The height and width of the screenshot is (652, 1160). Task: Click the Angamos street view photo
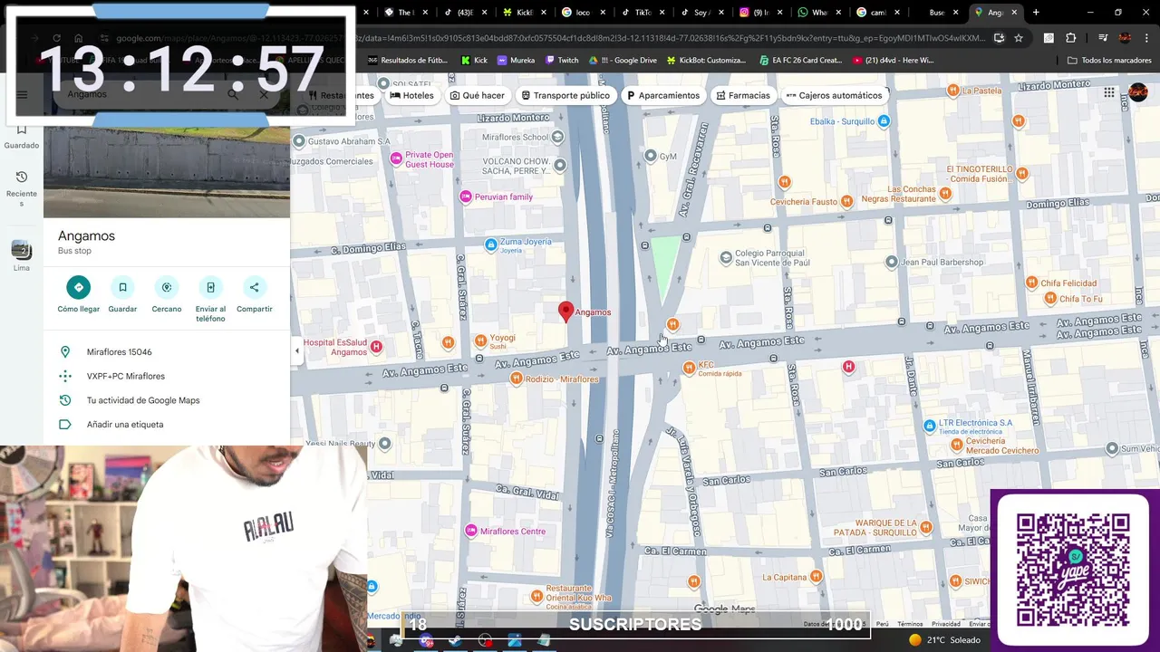(167, 172)
